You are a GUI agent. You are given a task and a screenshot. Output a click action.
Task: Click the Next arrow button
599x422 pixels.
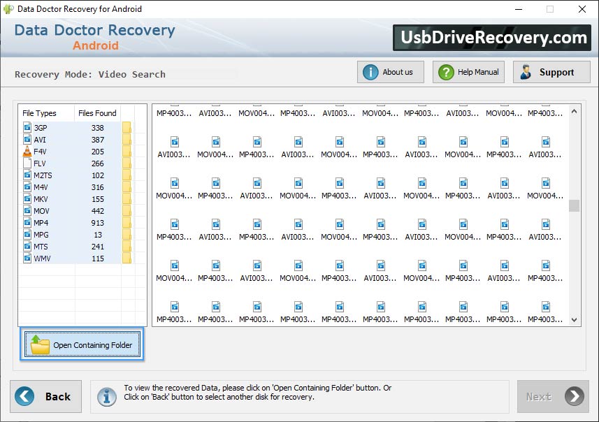coord(553,396)
